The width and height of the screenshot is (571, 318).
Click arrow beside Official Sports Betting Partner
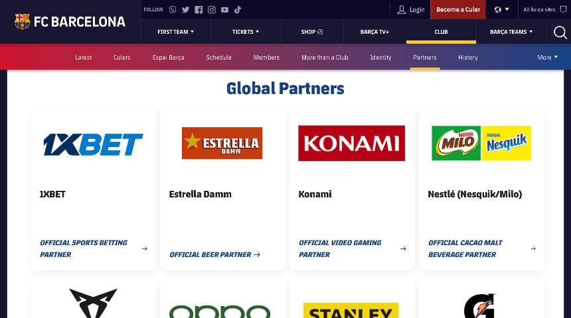(x=145, y=248)
